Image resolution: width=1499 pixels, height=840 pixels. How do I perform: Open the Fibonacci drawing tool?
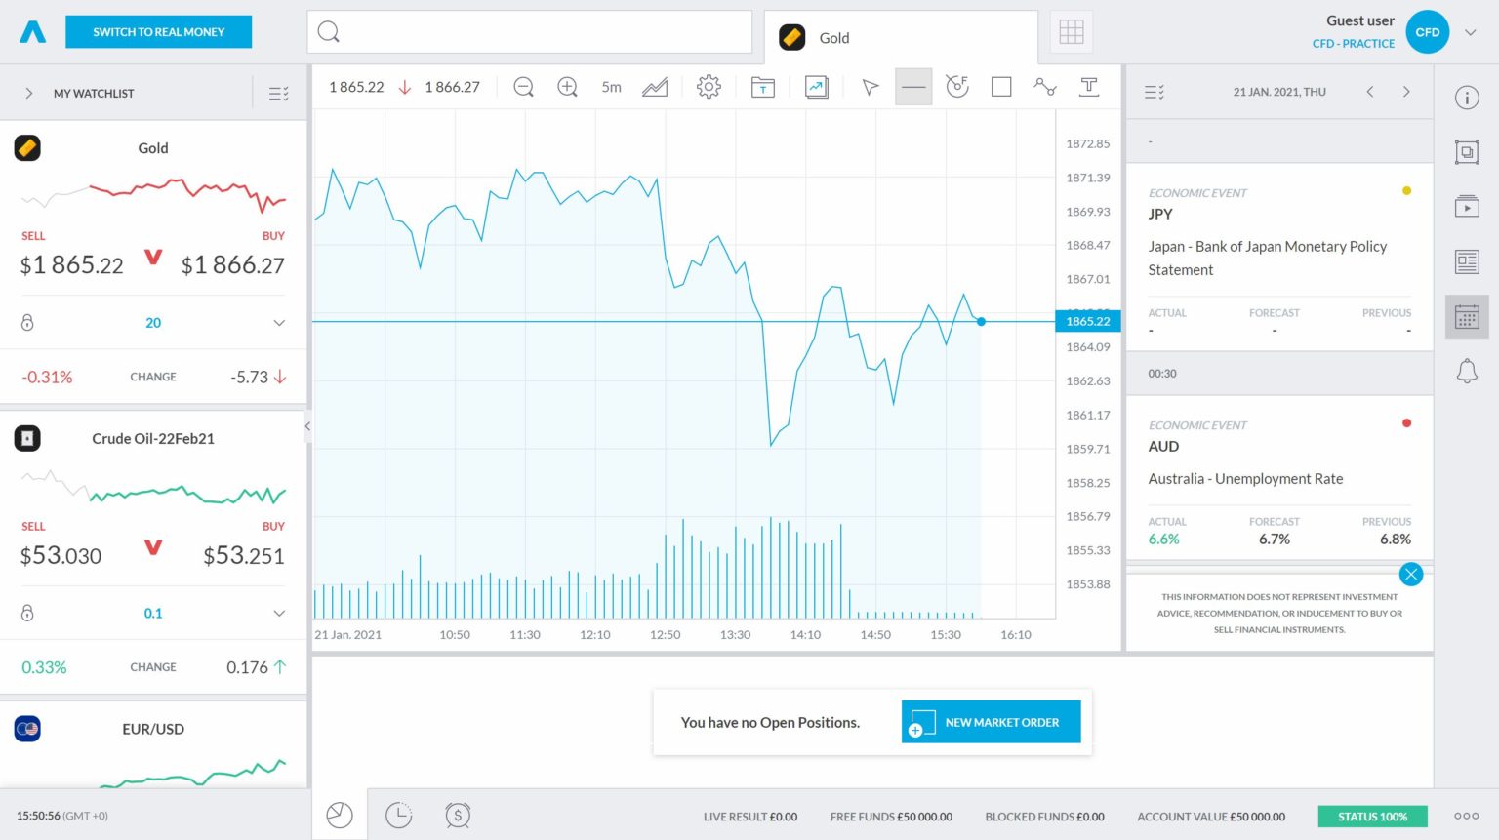[957, 86]
